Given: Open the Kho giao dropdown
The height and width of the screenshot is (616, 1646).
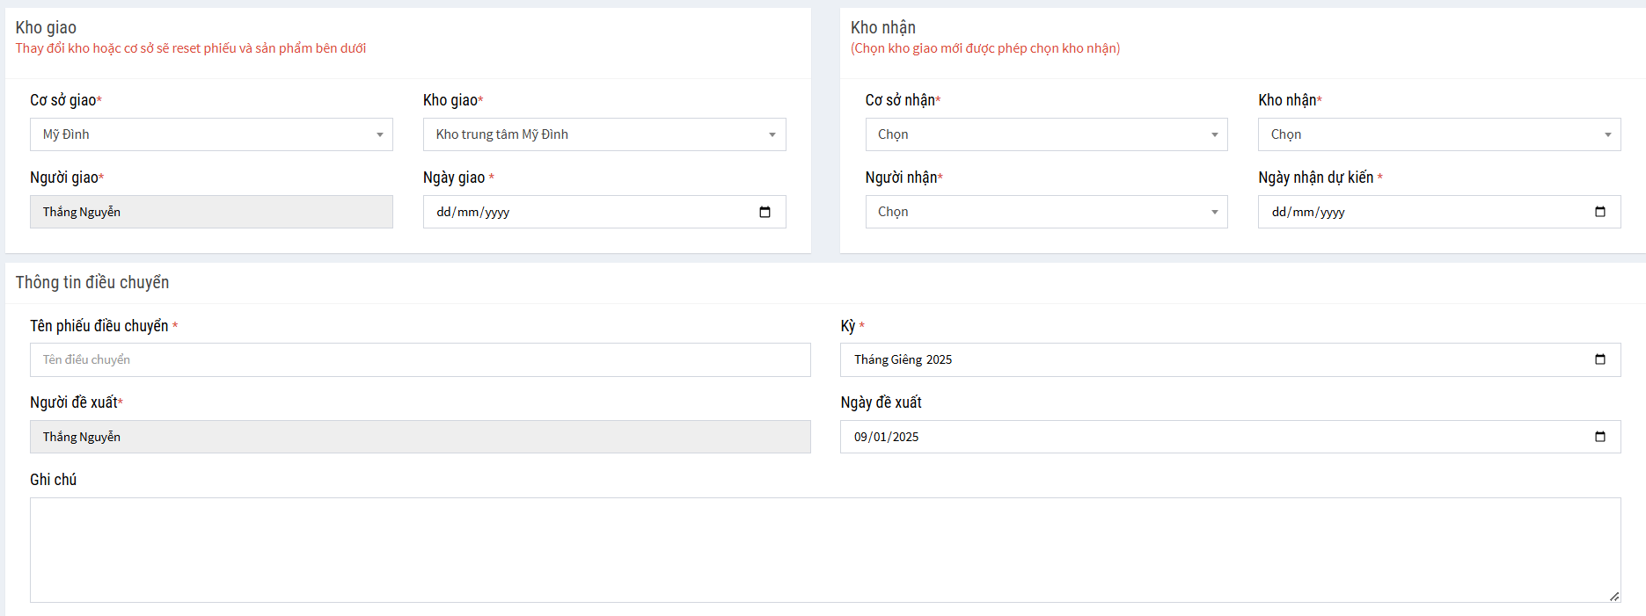Looking at the screenshot, I should [604, 134].
